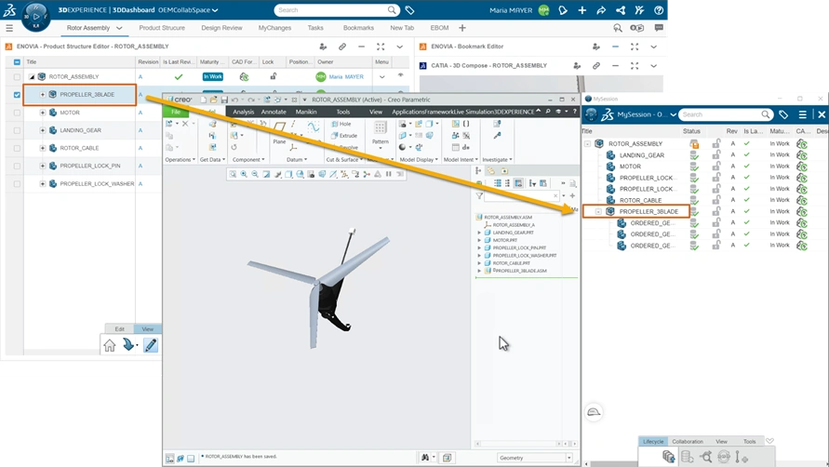Open the Analysis ribbon tab in Creo
The width and height of the screenshot is (829, 467).
[x=243, y=112]
